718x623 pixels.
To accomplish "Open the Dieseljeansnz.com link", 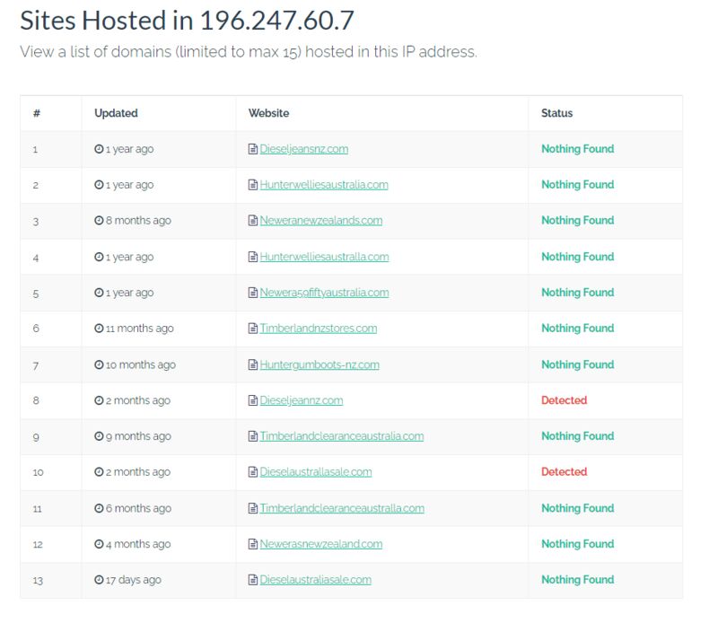I will (x=304, y=149).
